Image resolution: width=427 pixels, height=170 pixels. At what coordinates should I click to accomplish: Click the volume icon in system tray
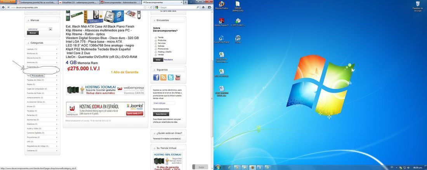408,168
